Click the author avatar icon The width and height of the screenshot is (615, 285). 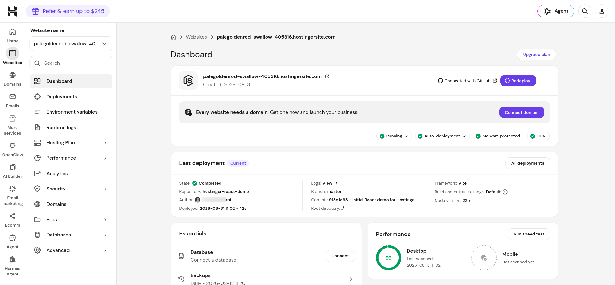198,200
